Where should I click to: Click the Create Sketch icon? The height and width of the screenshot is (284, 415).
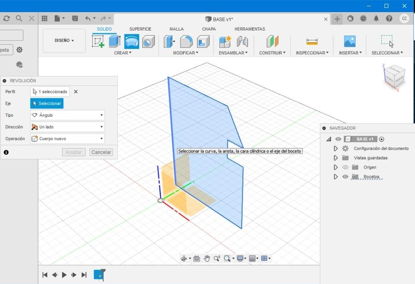coord(98,42)
